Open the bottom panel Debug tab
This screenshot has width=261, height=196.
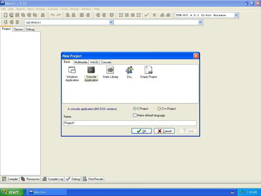(73, 179)
